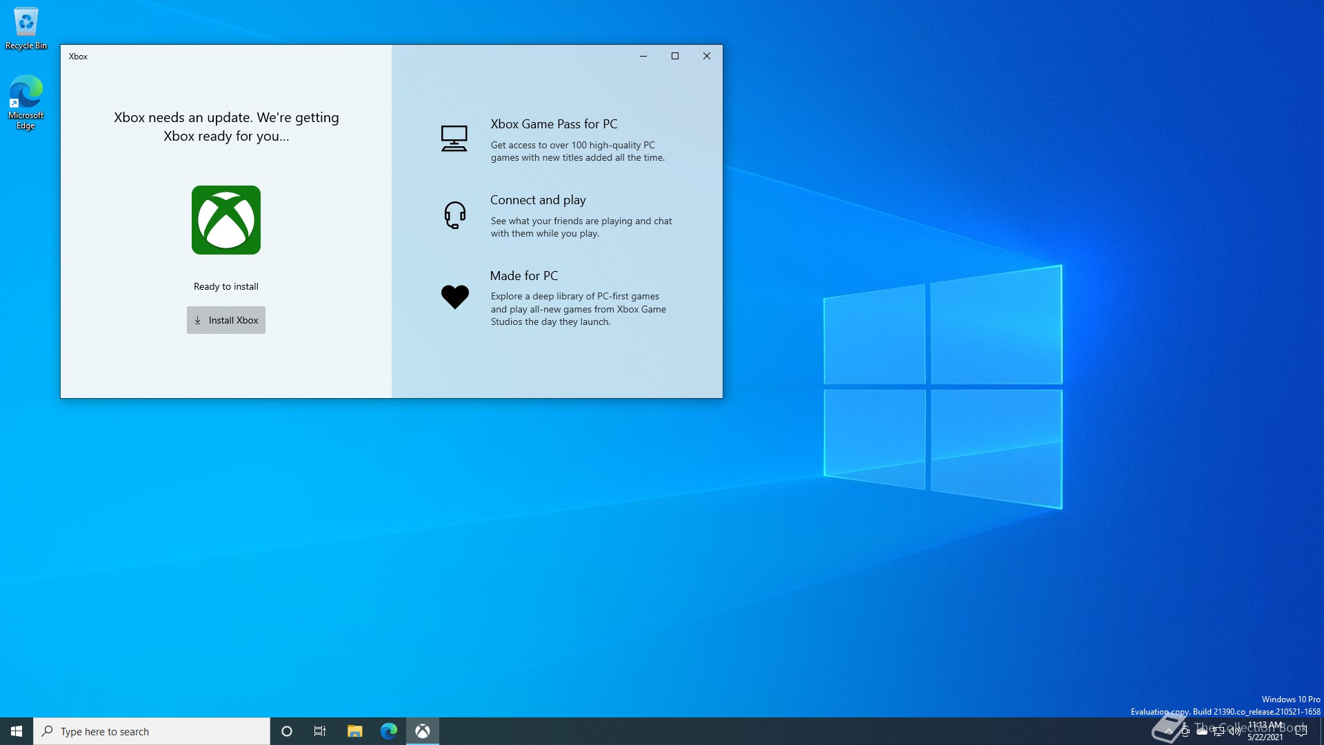Open Cortana from the taskbar
This screenshot has height=745, width=1324.
287,731
